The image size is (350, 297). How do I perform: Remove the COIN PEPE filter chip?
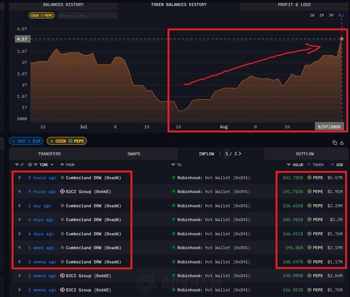[x=52, y=141]
